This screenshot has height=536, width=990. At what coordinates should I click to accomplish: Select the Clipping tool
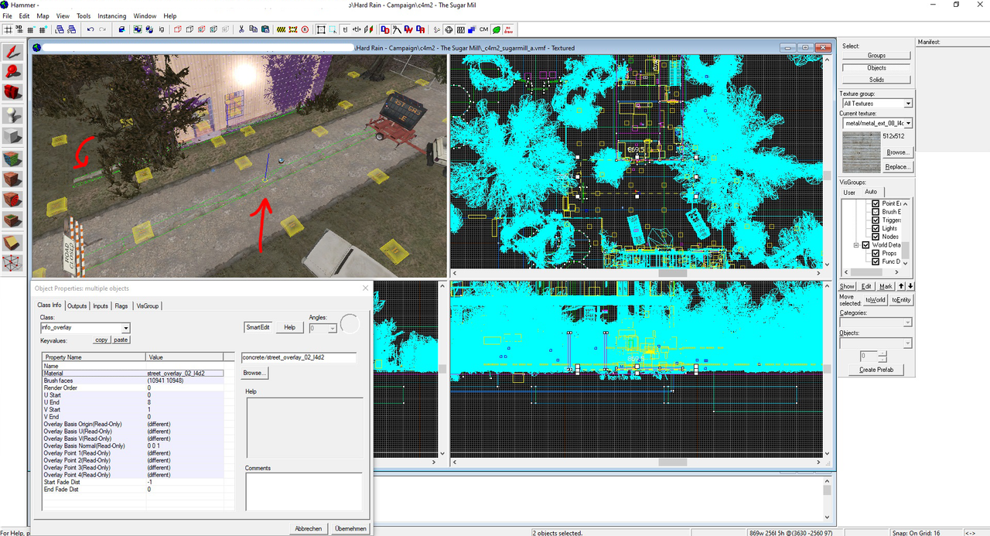click(x=12, y=243)
